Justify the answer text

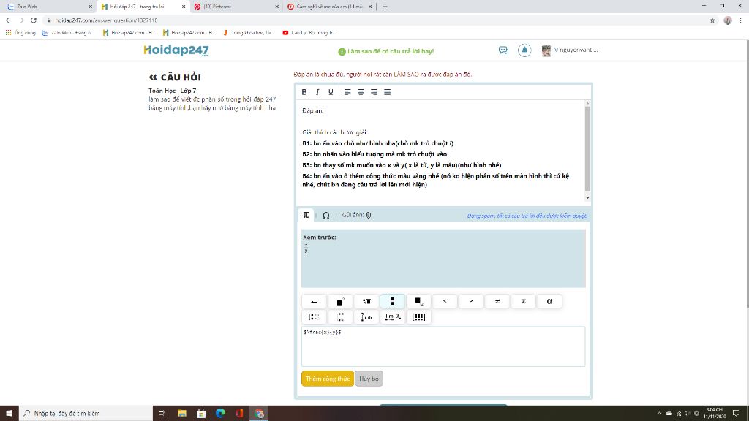tap(388, 92)
